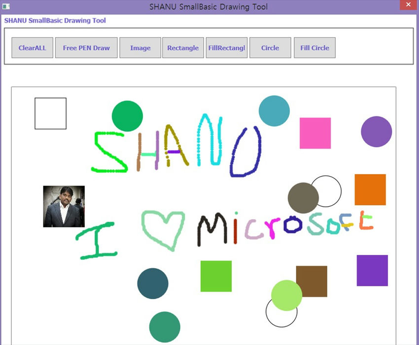Click the ClearALL button
The width and height of the screenshot is (419, 345).
tap(33, 48)
